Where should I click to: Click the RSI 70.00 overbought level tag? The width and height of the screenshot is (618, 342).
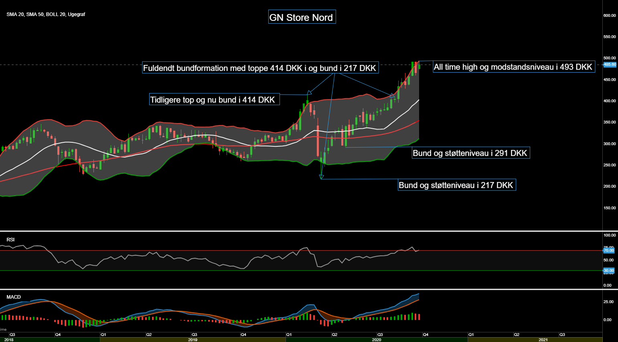(609, 251)
